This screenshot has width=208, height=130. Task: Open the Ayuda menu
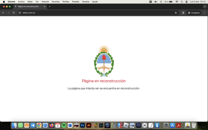click(95, 2)
